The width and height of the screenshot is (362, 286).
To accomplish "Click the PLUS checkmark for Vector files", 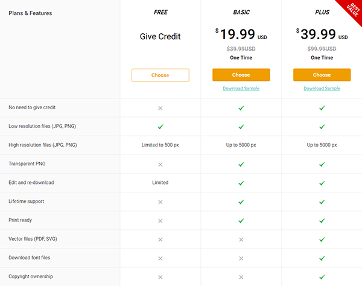I will tap(322, 240).
